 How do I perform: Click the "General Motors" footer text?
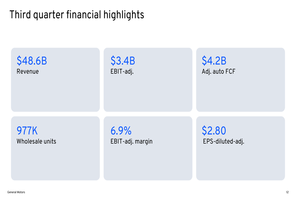16,192
